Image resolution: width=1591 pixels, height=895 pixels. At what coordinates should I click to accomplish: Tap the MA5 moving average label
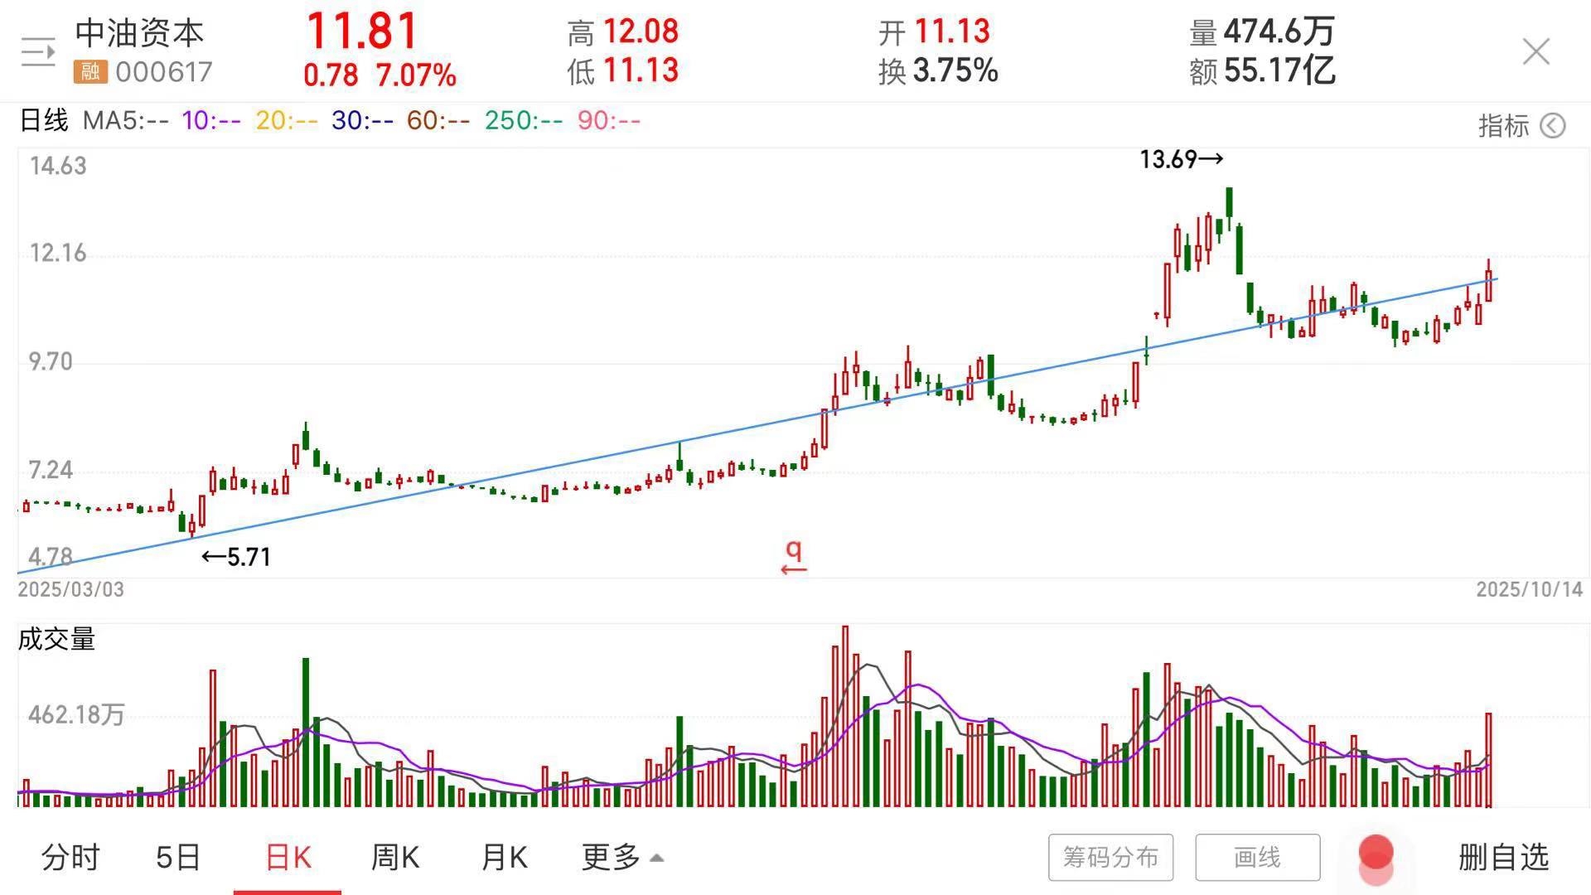[125, 121]
